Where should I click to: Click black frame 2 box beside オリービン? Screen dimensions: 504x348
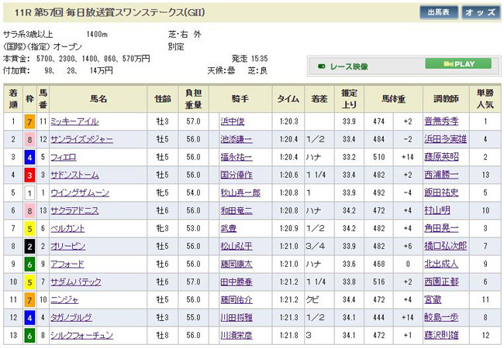[x=29, y=246]
